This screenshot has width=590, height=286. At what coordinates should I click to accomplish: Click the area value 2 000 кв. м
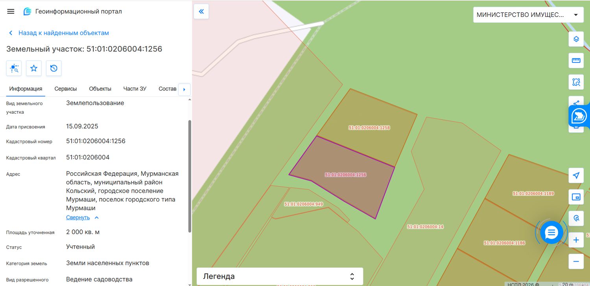point(83,232)
